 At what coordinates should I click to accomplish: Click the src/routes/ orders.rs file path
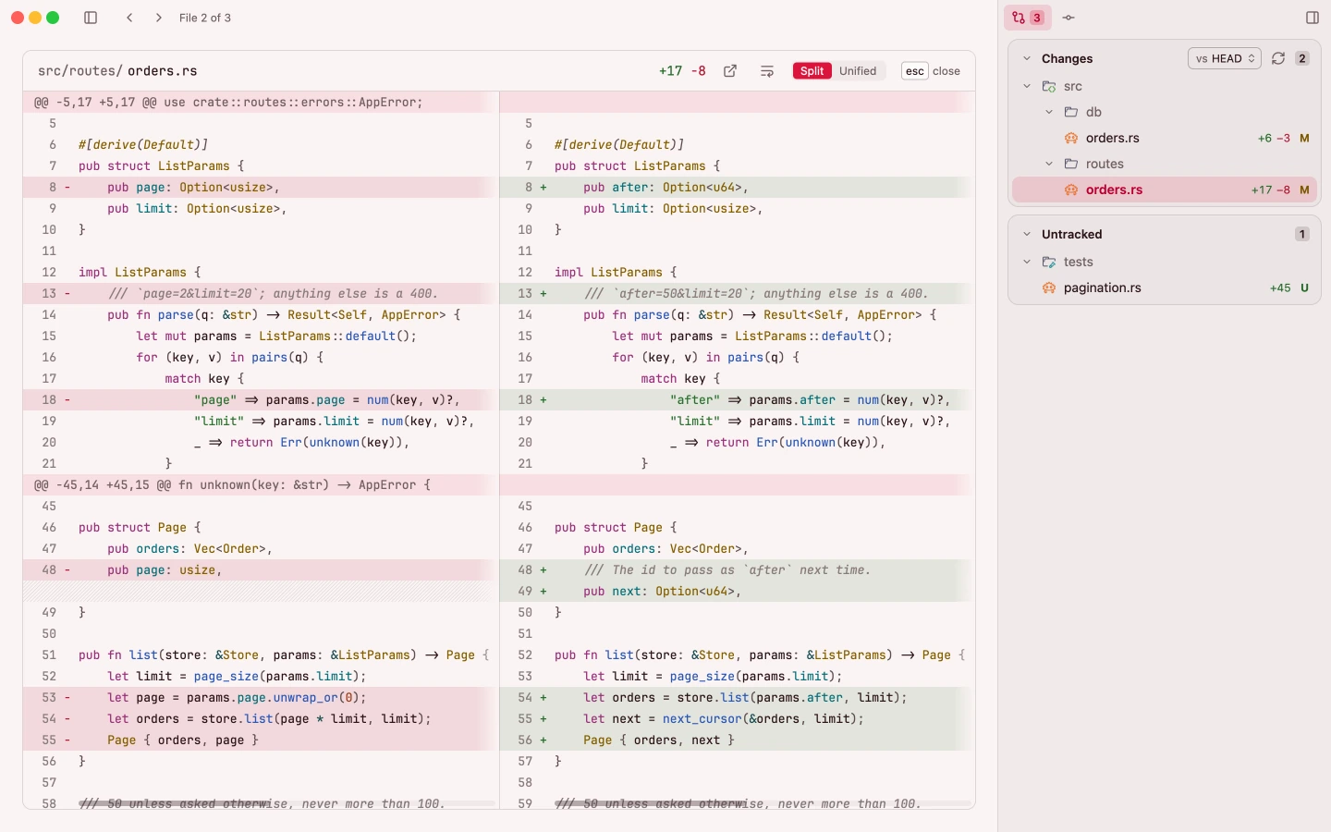click(117, 71)
